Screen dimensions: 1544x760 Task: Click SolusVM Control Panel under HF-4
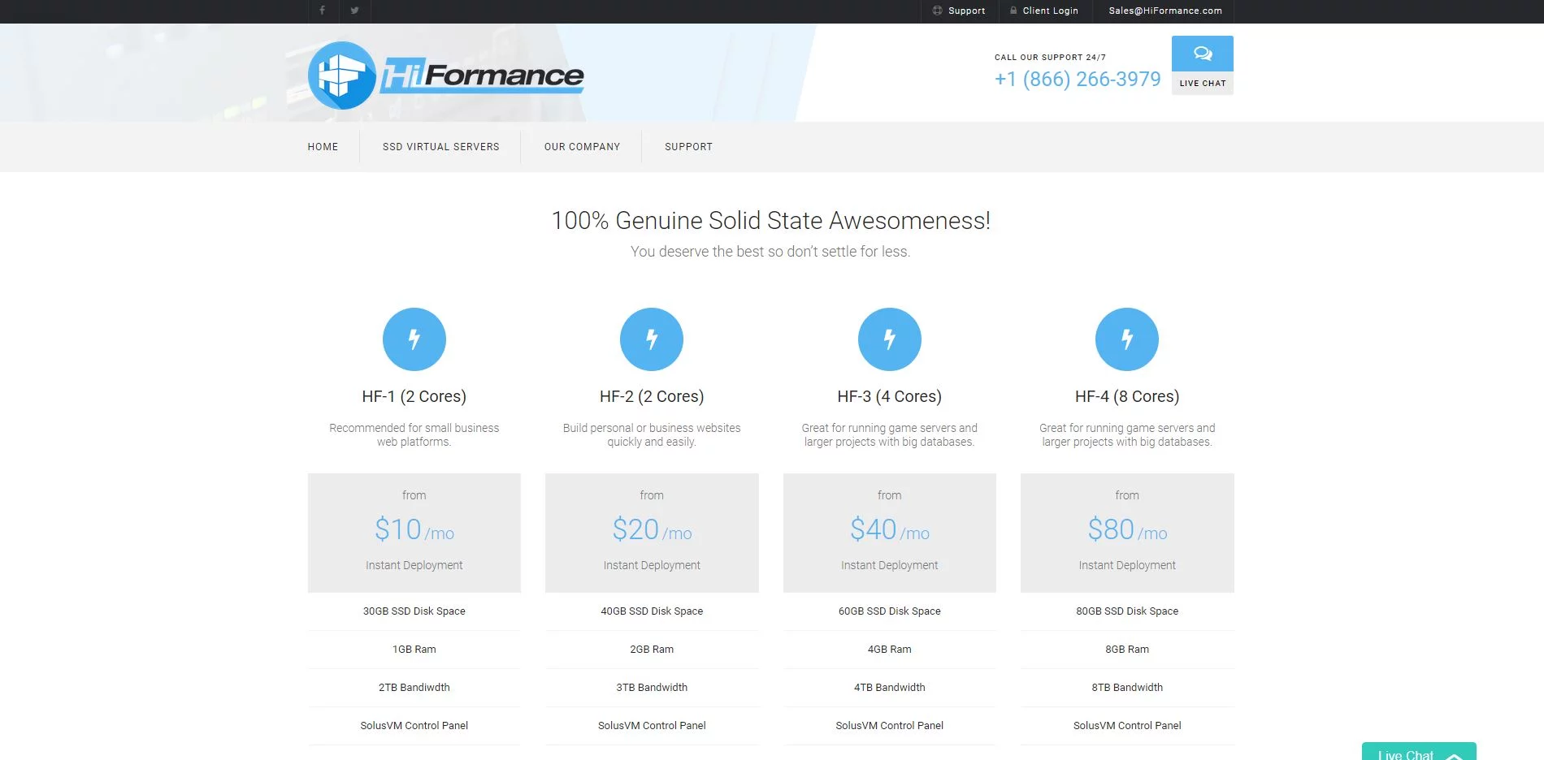1127,726
